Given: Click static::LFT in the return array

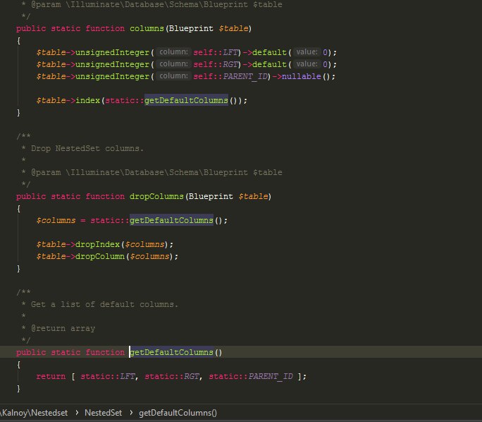Looking at the screenshot, I should (108, 376).
